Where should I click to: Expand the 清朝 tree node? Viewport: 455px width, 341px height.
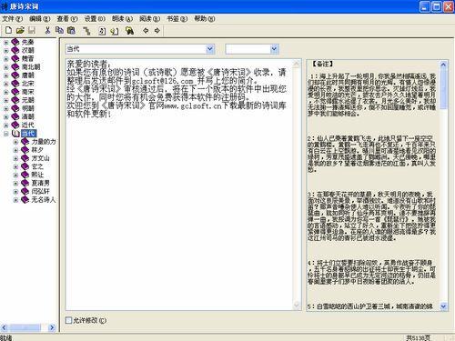(x=5, y=116)
